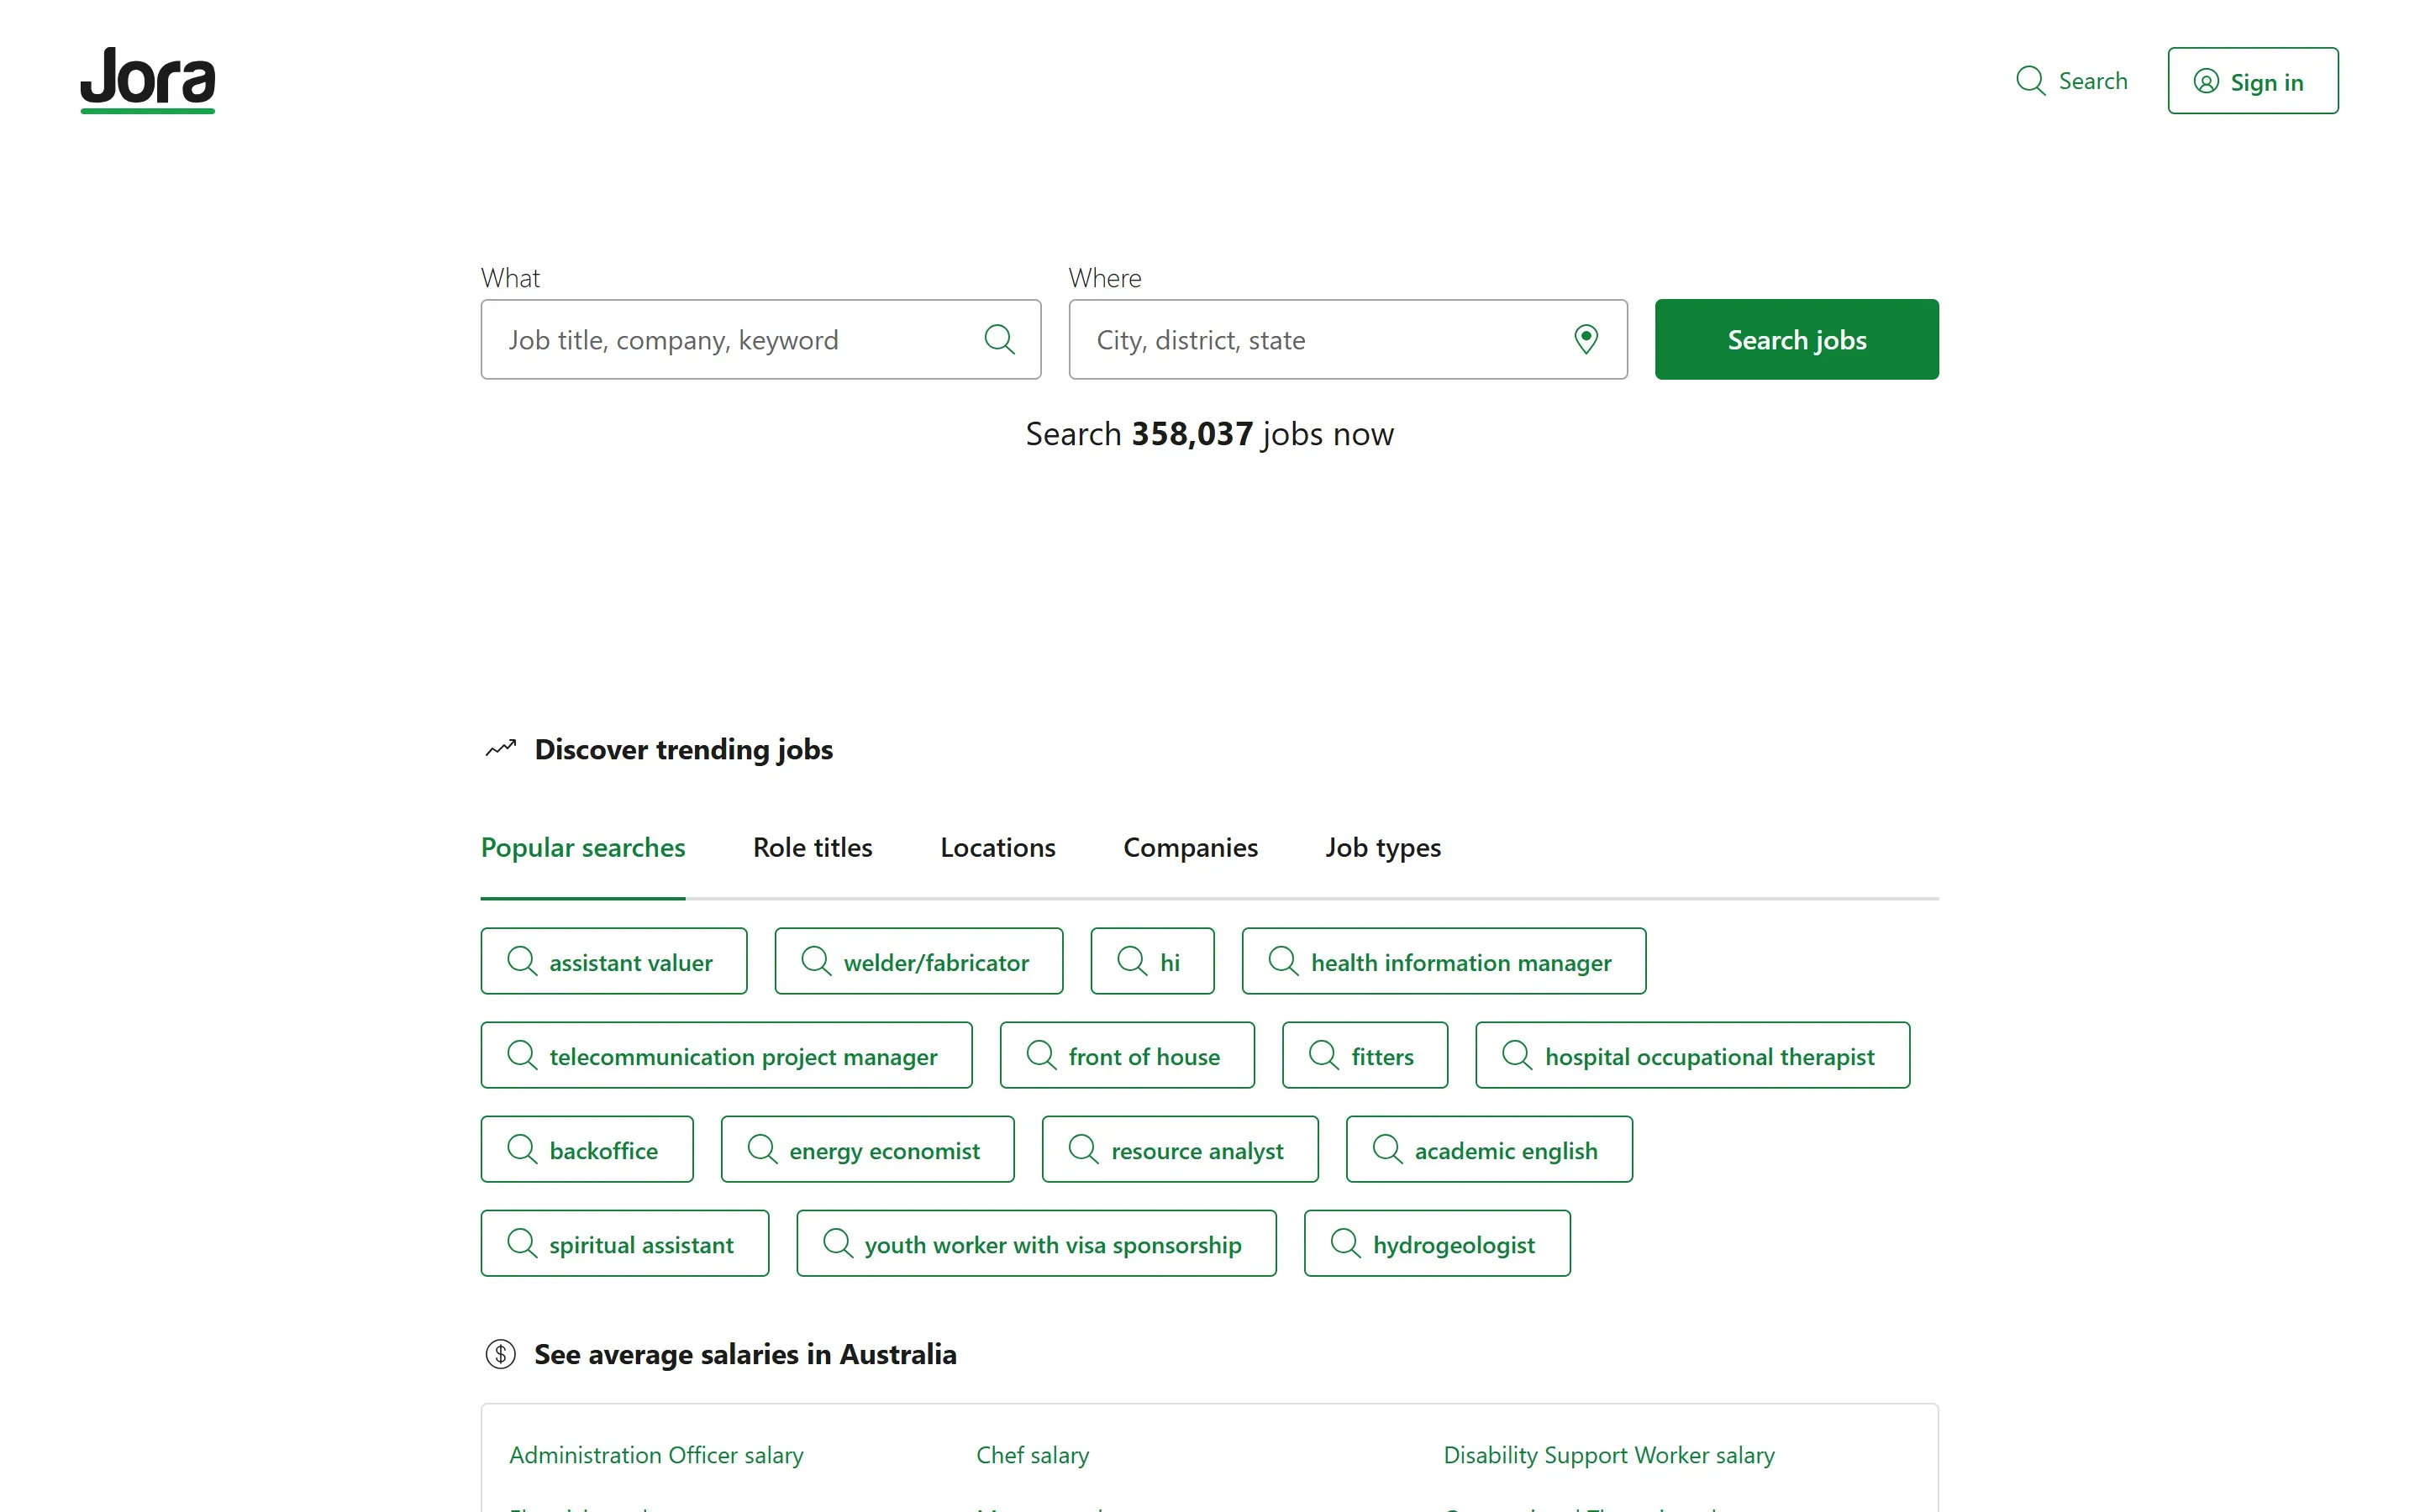Focus the Job title, company, keyword field
The width and height of the screenshot is (2420, 1512).
760,339
